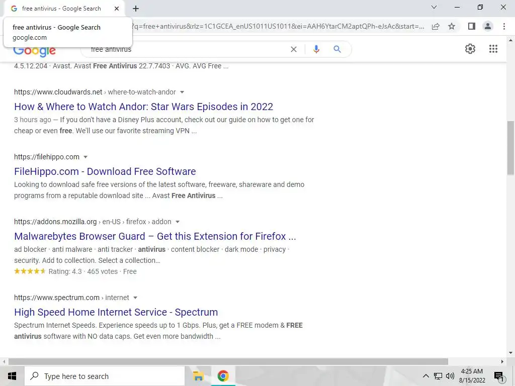
Task: Open the notification center icon
Action: coord(499,376)
